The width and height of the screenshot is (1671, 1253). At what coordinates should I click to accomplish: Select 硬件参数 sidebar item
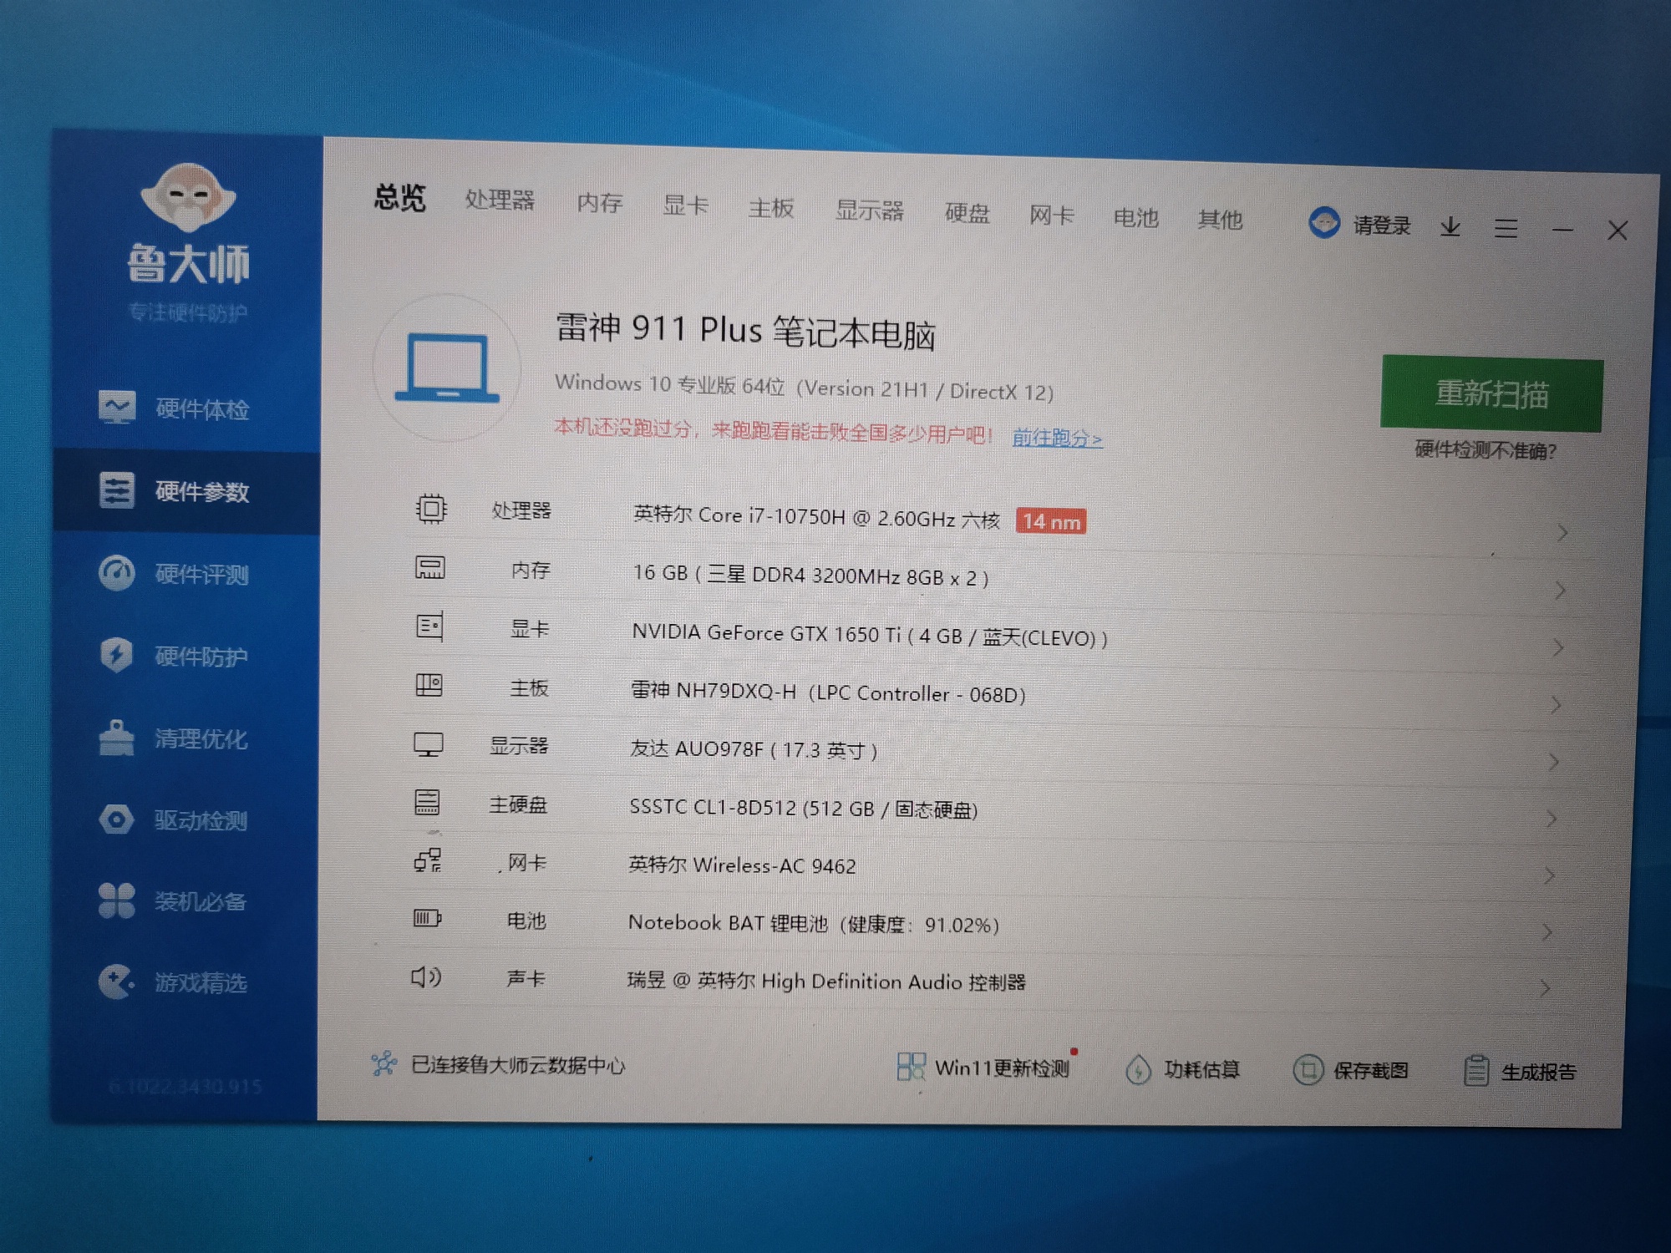click(x=185, y=491)
